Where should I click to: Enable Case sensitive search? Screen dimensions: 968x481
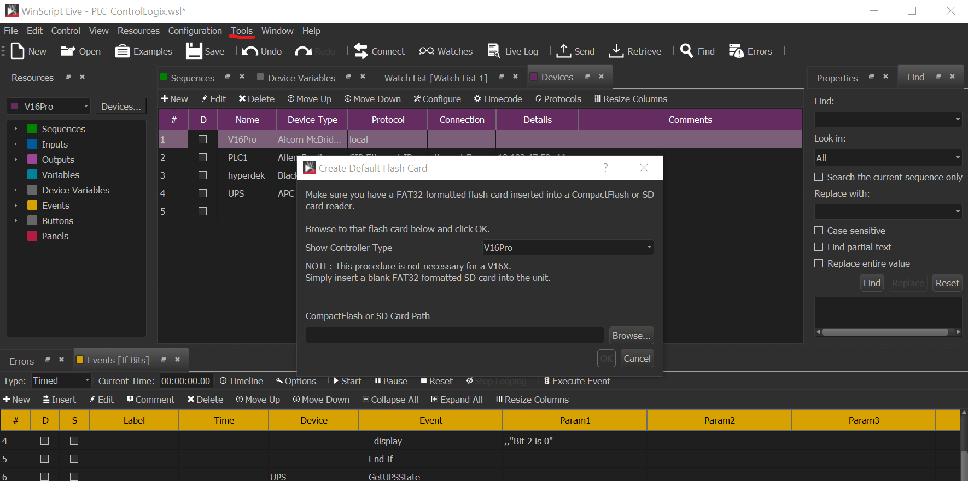tap(818, 231)
